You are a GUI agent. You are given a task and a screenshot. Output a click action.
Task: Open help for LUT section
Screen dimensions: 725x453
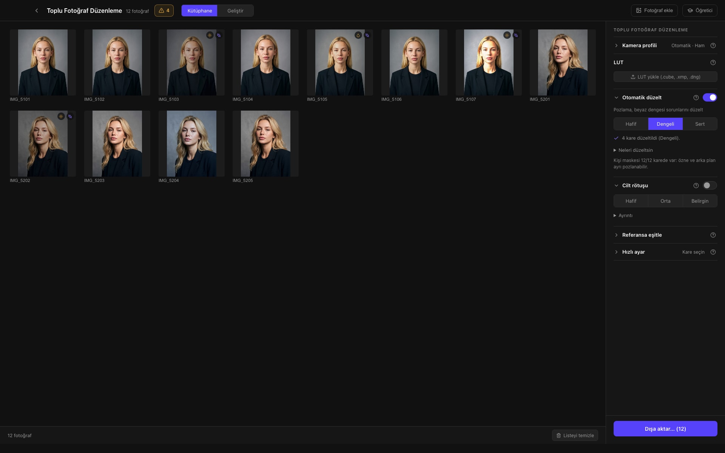pos(713,62)
